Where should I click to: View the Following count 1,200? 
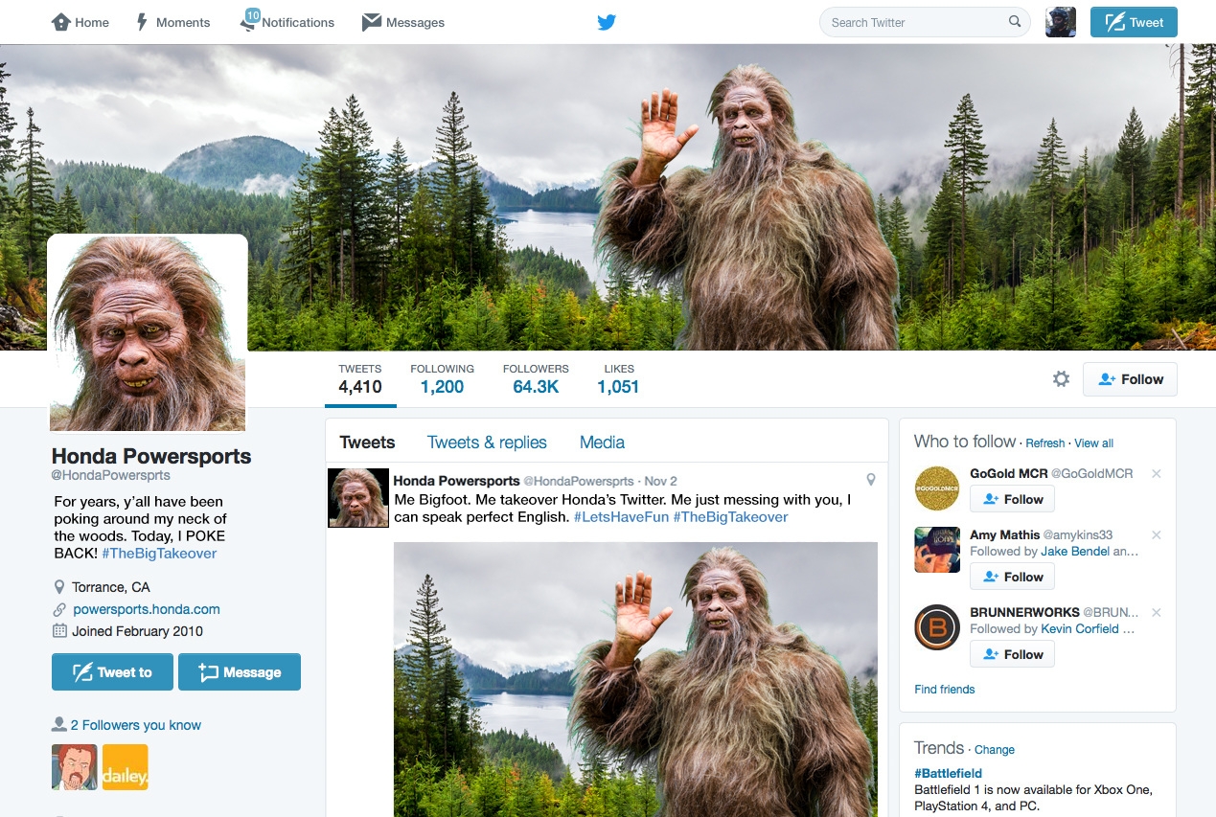coord(442,379)
